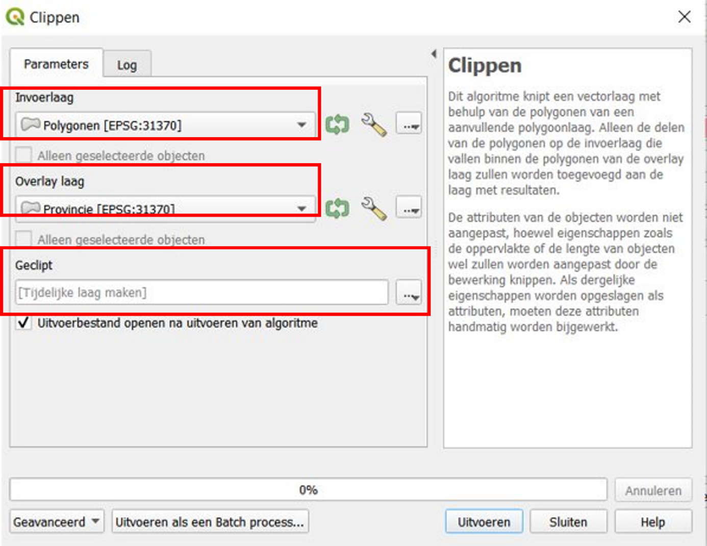Click the Uitvoeren button
Viewport: 707px width, 546px height.
click(484, 522)
